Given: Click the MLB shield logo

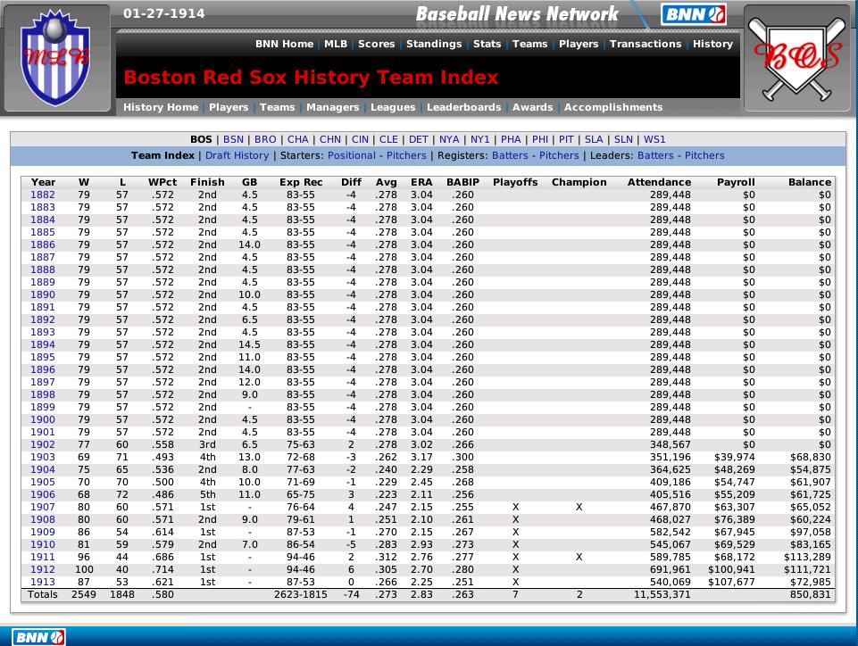Looking at the screenshot, I should pyautogui.click(x=55, y=59).
